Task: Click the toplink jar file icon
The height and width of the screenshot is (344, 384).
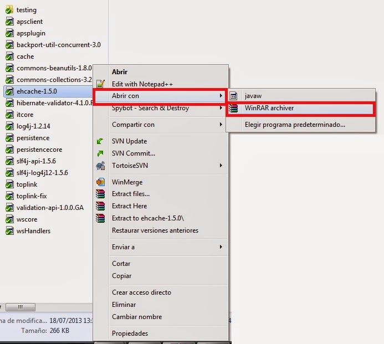Action: pyautogui.click(x=9, y=184)
